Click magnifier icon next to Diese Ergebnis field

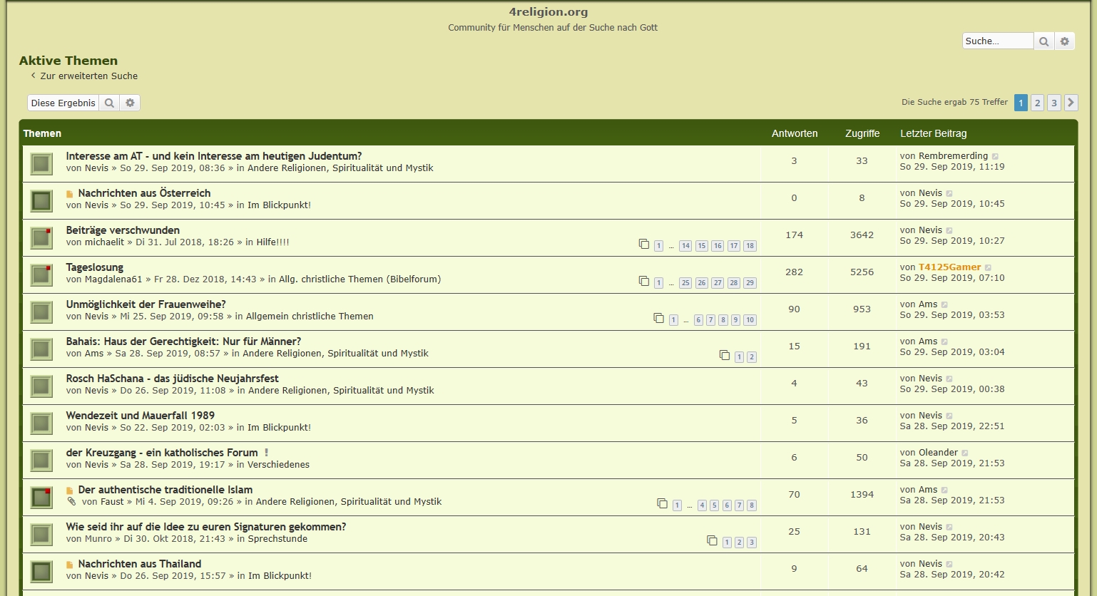109,103
